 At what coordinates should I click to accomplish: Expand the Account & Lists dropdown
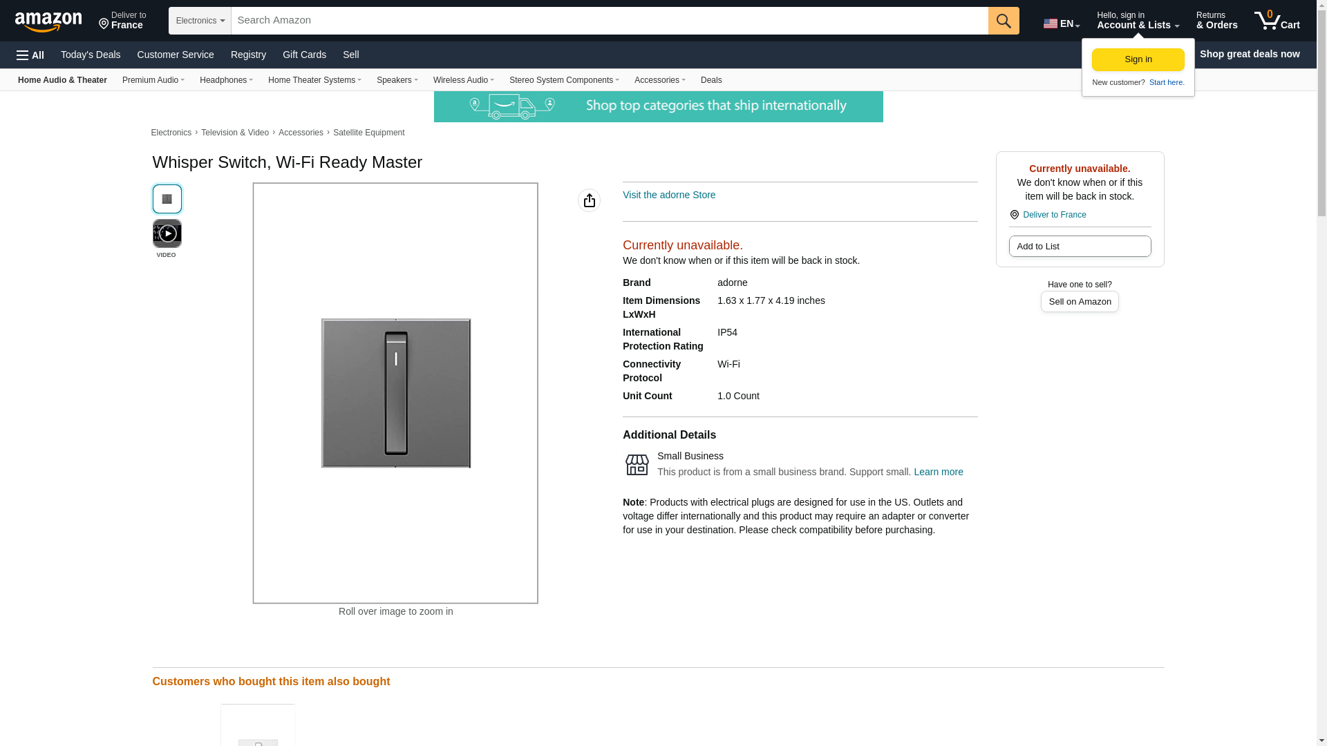(x=1137, y=21)
